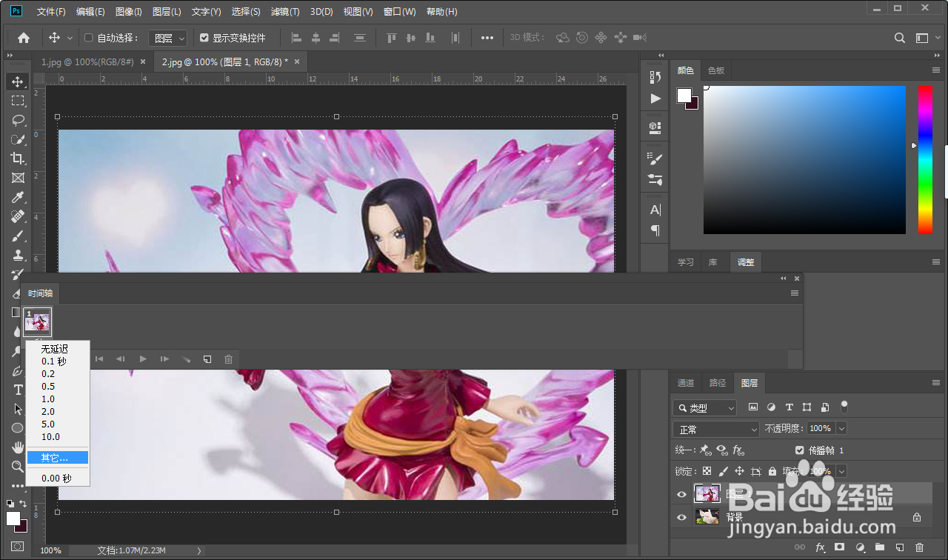Filter layers by pixel layers icon
Screen dimensions: 948x560
753,407
